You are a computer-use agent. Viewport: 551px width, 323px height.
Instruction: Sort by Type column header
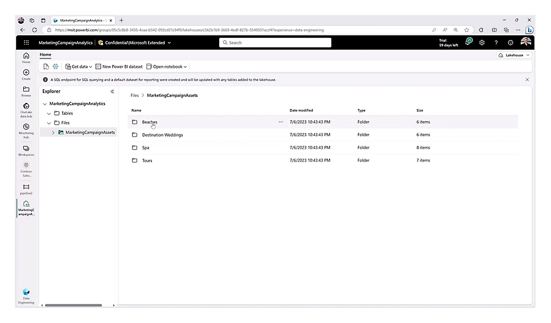pos(361,110)
